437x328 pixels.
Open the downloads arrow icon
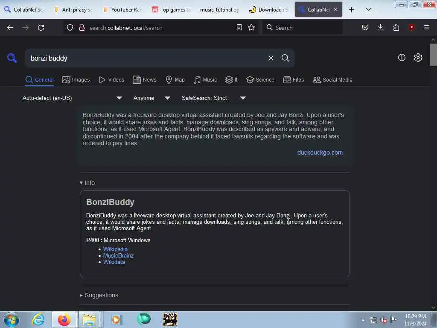point(380,27)
